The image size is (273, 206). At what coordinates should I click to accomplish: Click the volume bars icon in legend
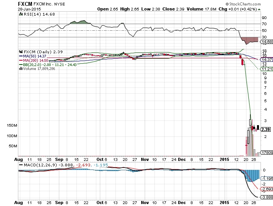coord(21,68)
